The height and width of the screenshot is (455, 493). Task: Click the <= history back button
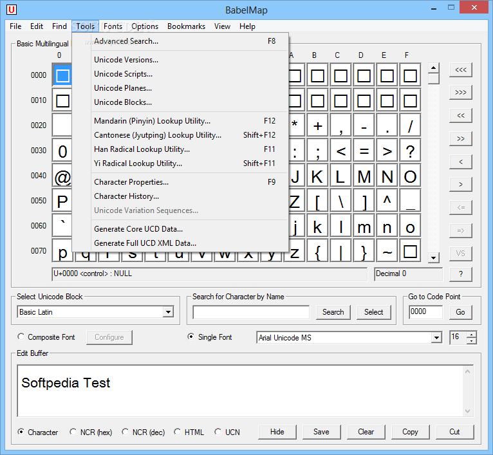[461, 207]
